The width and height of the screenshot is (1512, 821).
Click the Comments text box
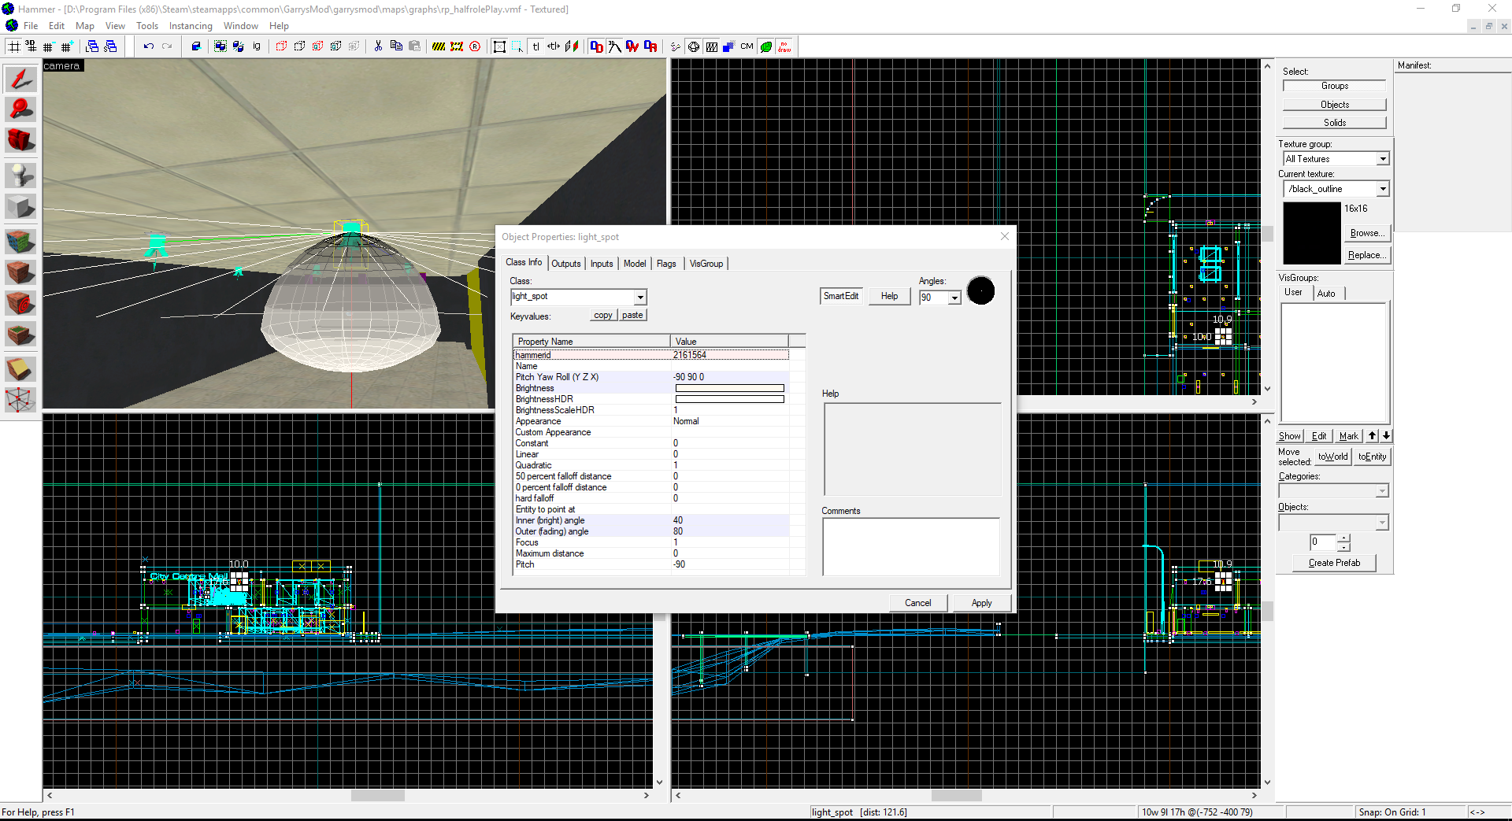911,546
